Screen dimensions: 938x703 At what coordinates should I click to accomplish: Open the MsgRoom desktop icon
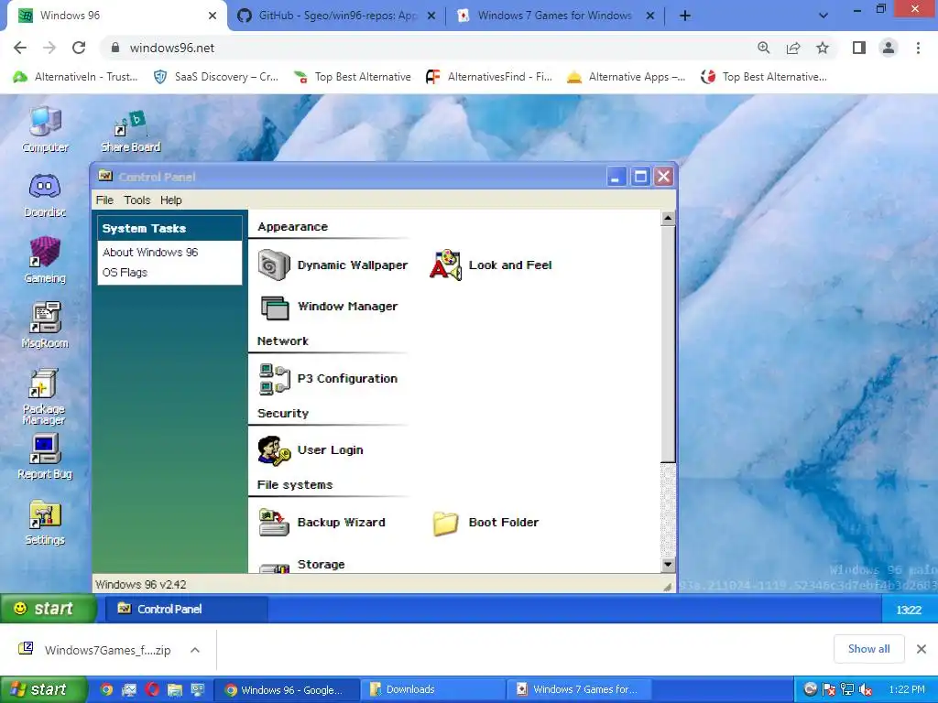45,325
